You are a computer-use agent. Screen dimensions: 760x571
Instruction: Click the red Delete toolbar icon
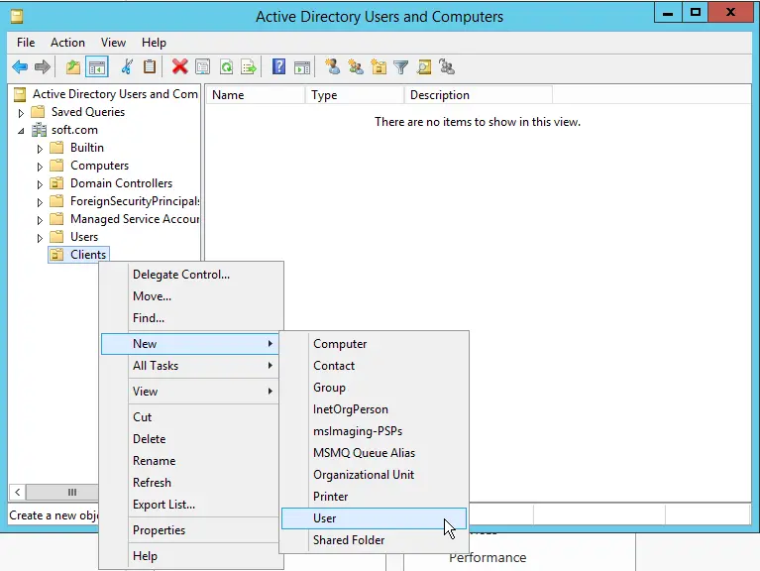[179, 67]
